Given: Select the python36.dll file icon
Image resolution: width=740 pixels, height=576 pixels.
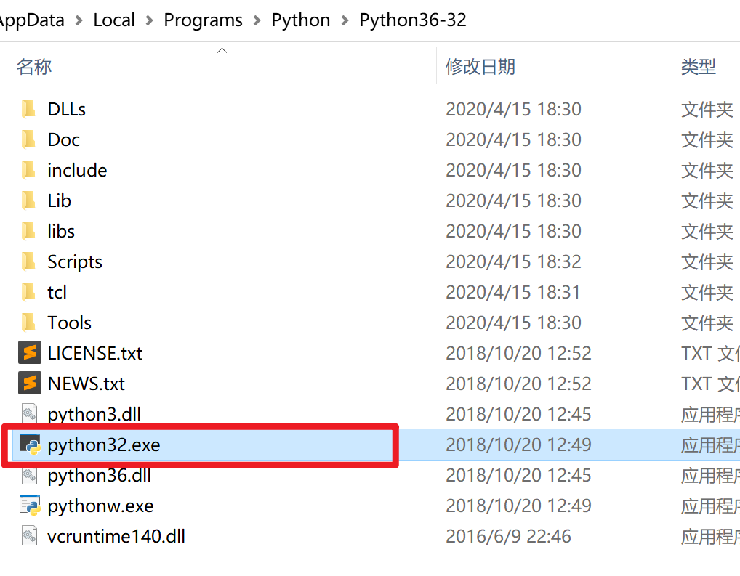Looking at the screenshot, I should coord(29,475).
